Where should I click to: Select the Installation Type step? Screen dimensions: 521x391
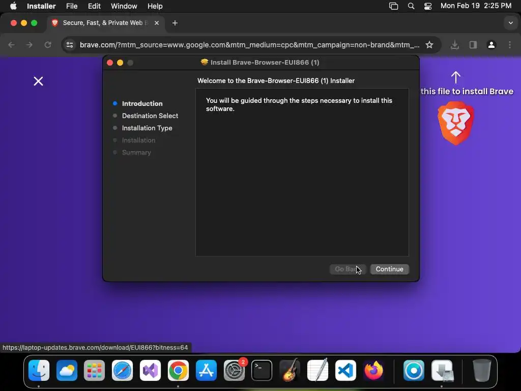click(x=147, y=128)
